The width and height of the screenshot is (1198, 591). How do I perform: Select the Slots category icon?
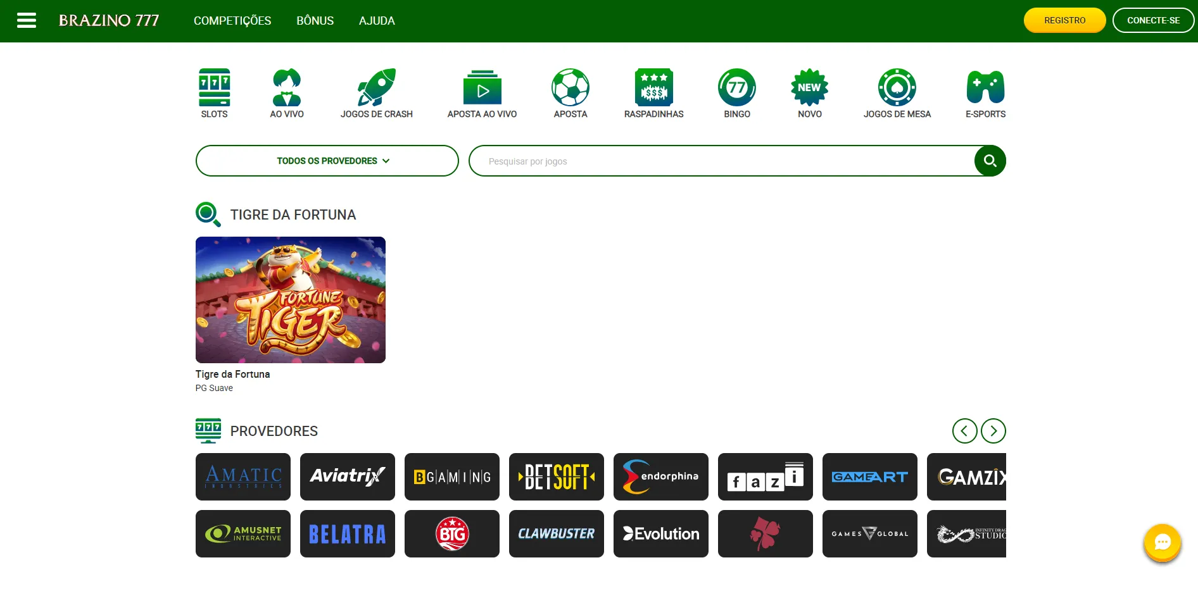pyautogui.click(x=214, y=88)
